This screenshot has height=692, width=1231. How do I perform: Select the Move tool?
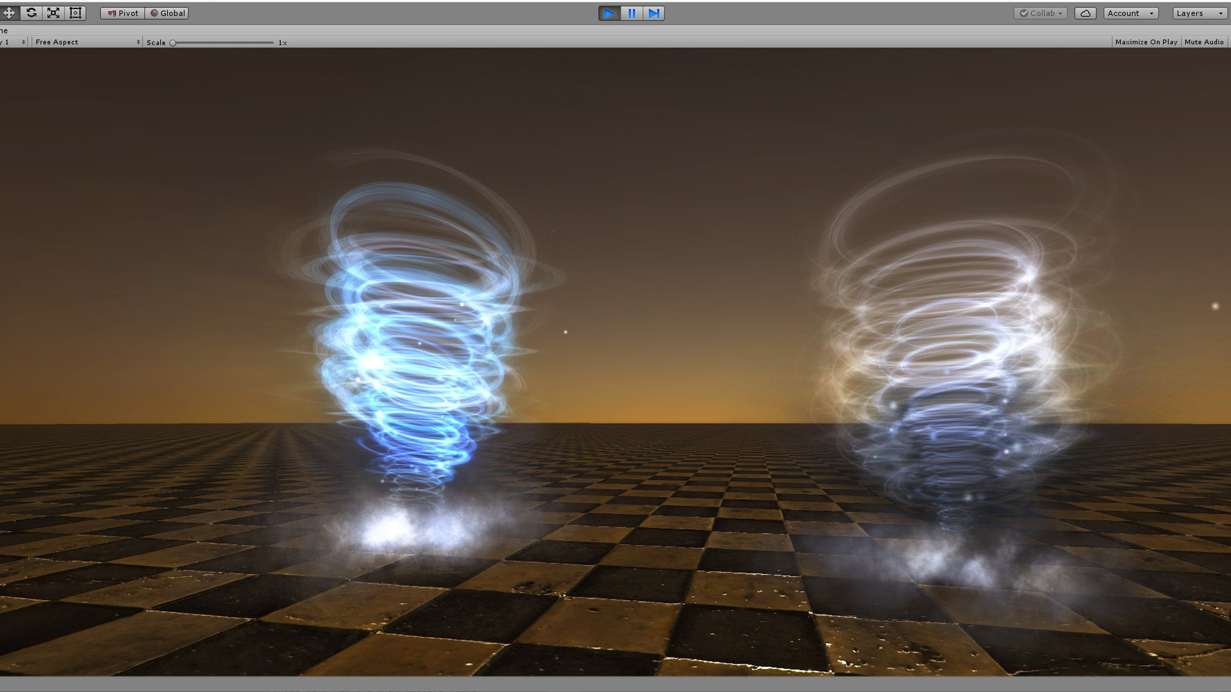[9, 13]
